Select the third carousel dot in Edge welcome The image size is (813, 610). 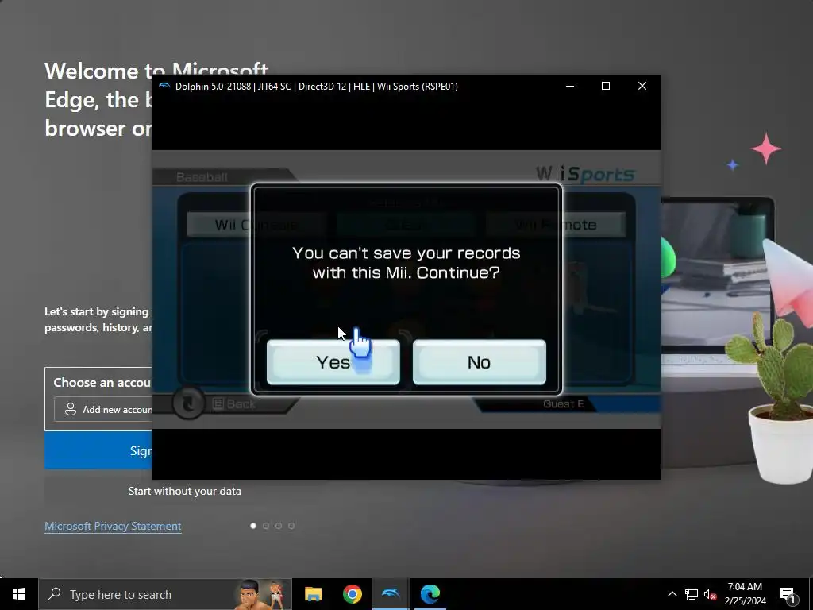coord(279,526)
